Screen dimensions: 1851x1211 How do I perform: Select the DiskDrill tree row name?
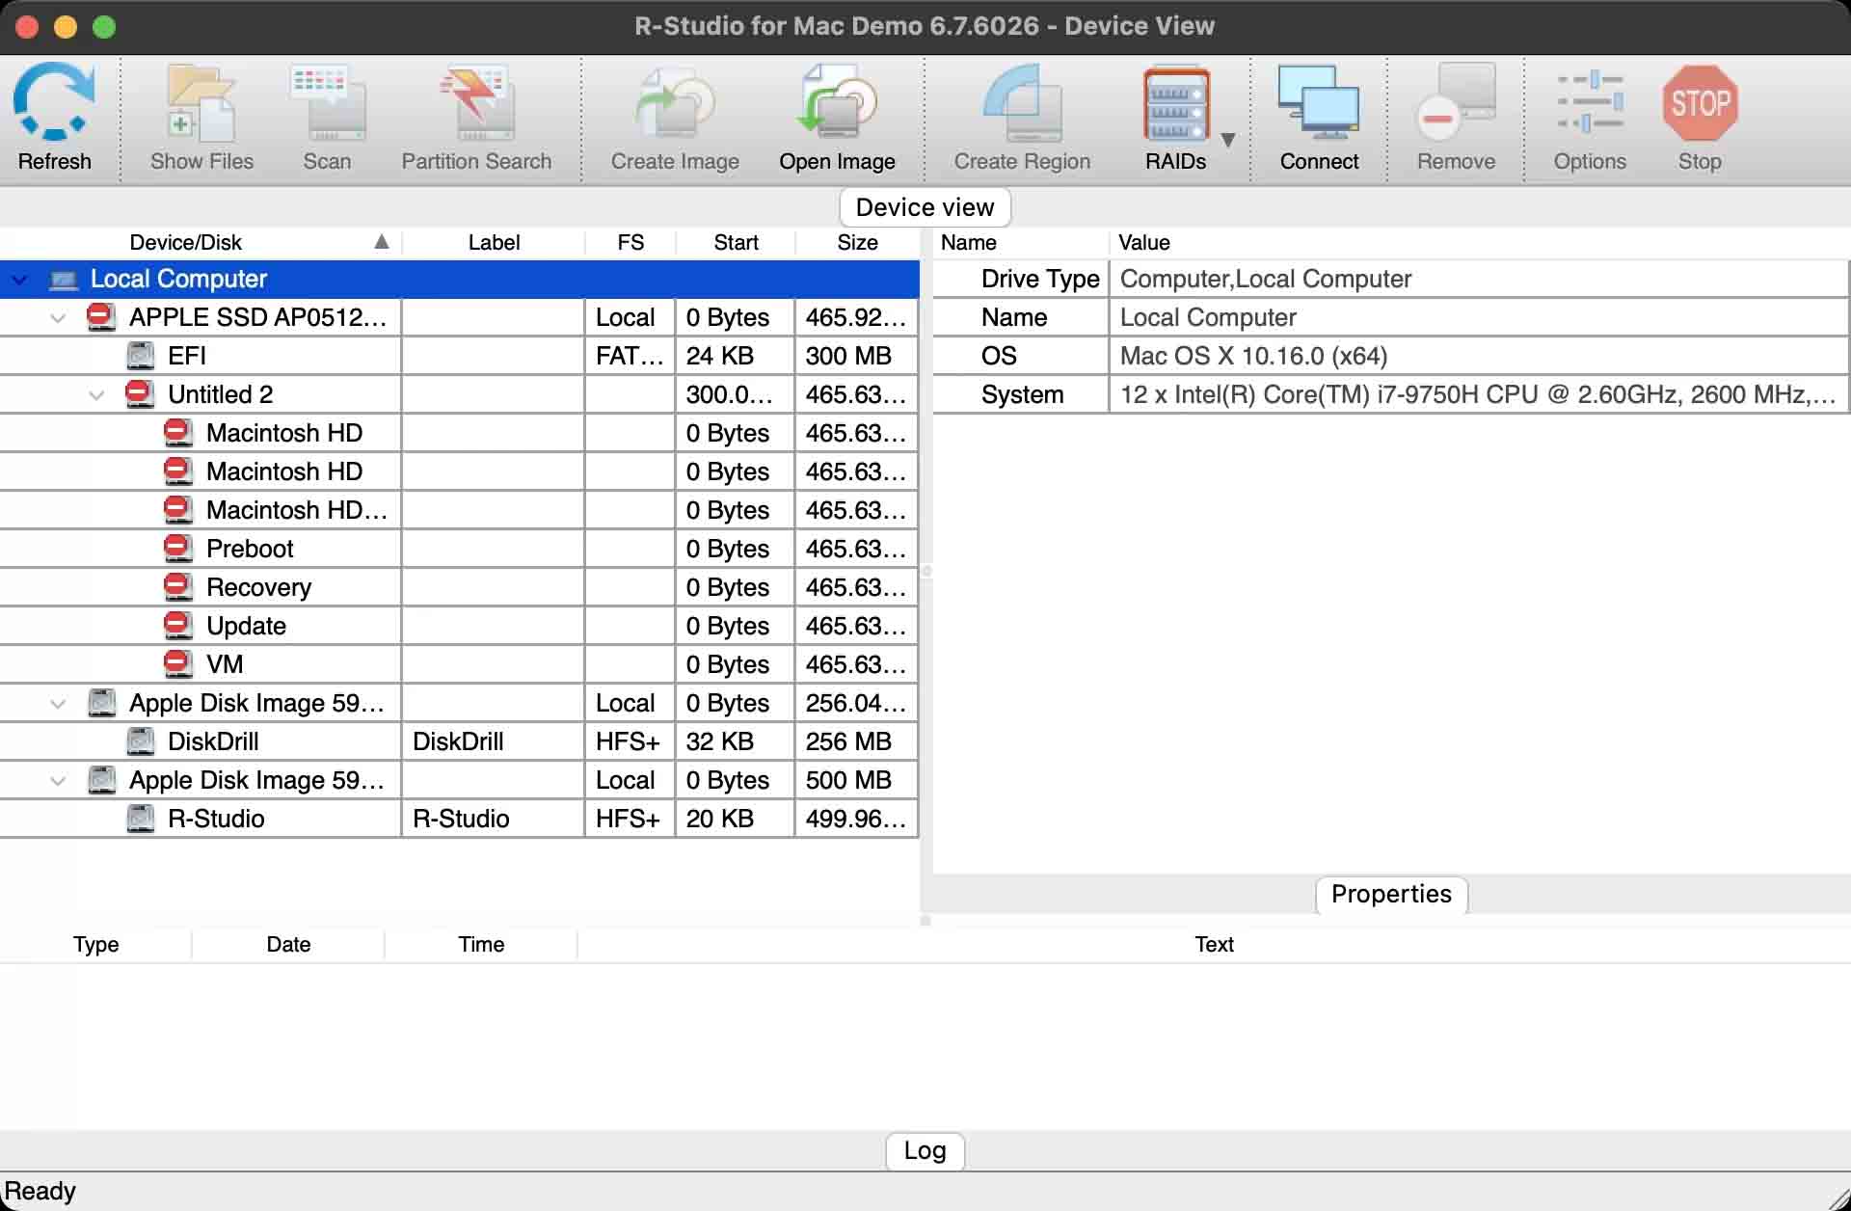click(213, 741)
